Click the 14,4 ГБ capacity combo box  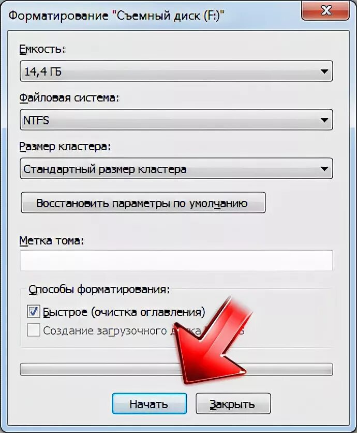tap(176, 71)
